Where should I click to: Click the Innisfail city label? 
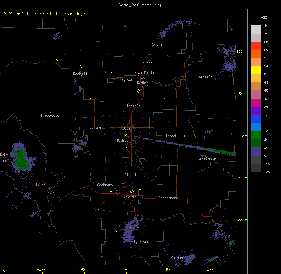click(135, 106)
